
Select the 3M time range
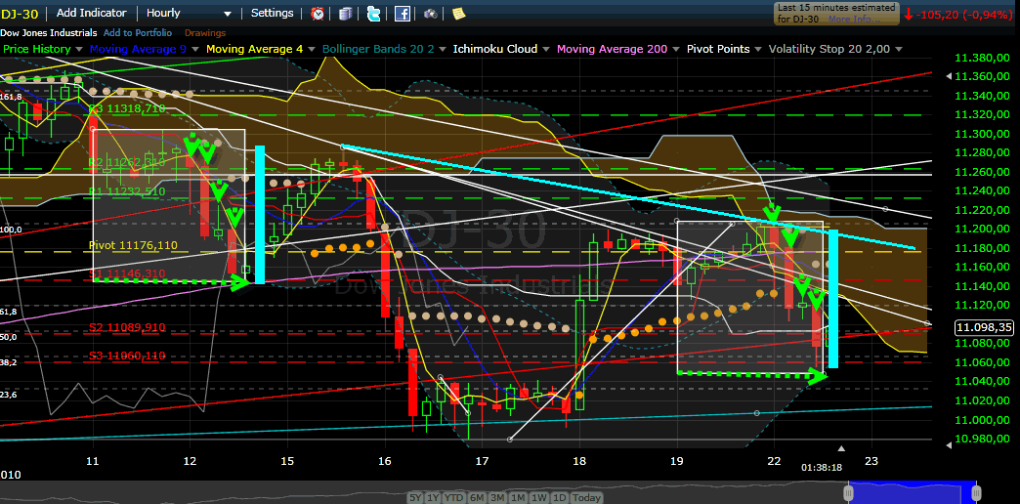(x=498, y=497)
